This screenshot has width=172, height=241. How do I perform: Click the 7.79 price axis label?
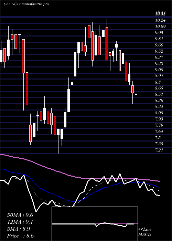click(x=159, y=125)
